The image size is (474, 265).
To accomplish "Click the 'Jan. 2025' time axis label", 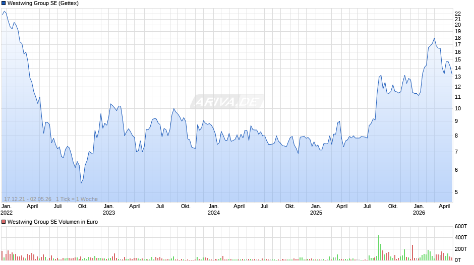I will [x=316, y=210].
